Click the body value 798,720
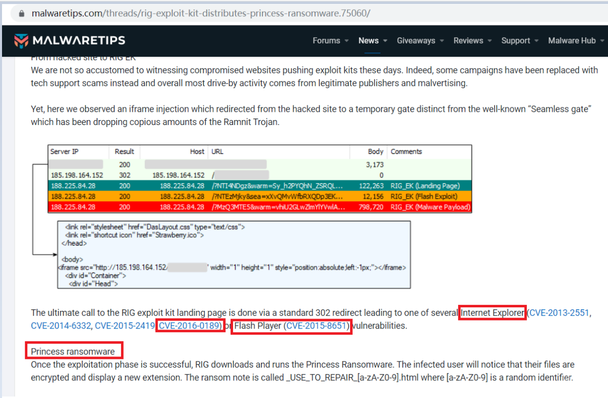Viewport: 608px width, 398px height. 372,207
